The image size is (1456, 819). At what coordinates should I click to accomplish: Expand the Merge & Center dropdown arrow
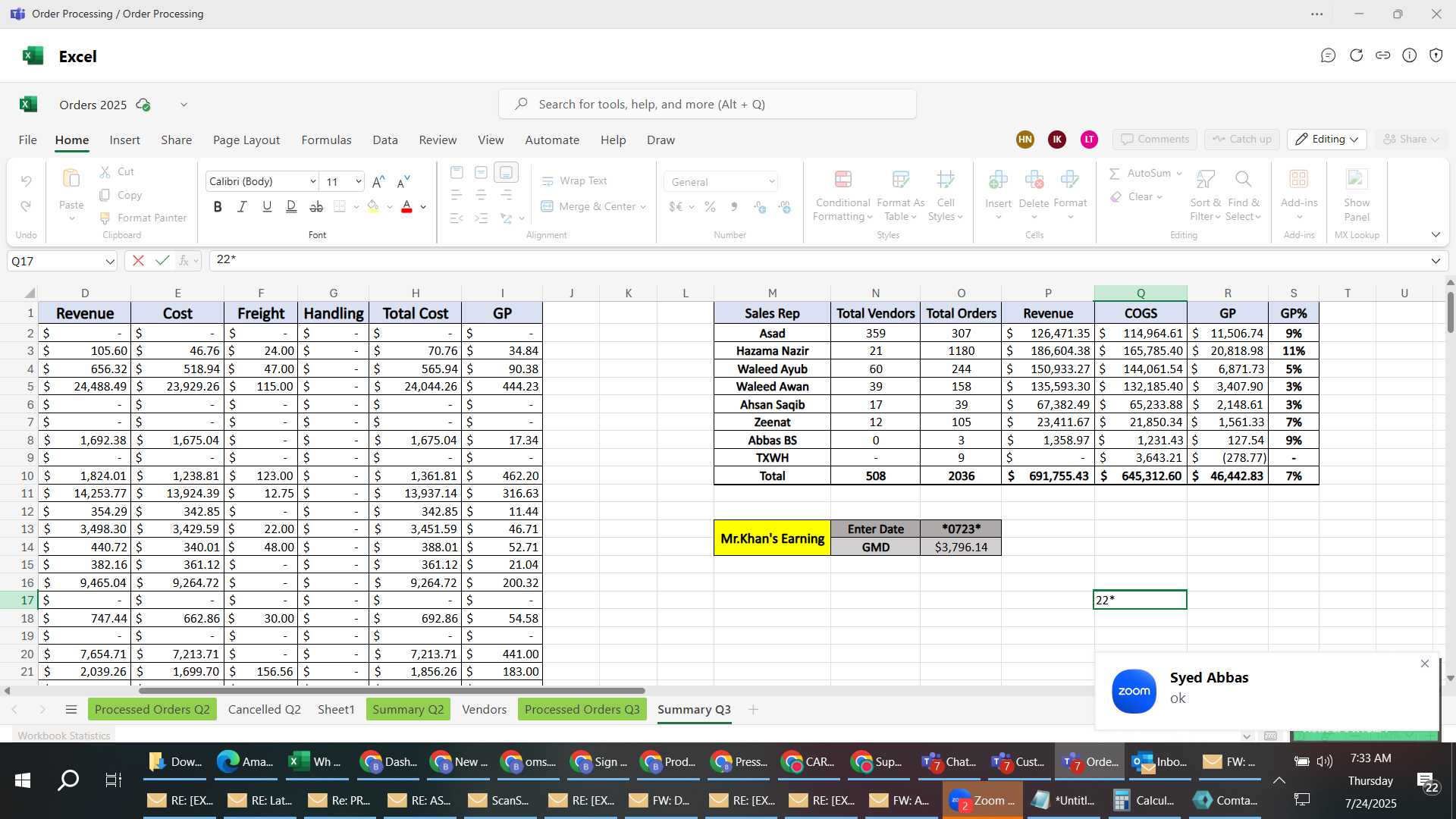643,207
